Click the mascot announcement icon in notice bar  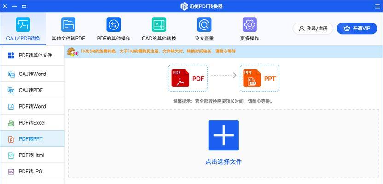coord(73,52)
